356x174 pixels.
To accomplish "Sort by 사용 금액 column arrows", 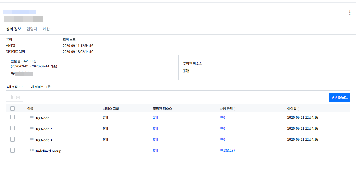I will (x=235, y=109).
